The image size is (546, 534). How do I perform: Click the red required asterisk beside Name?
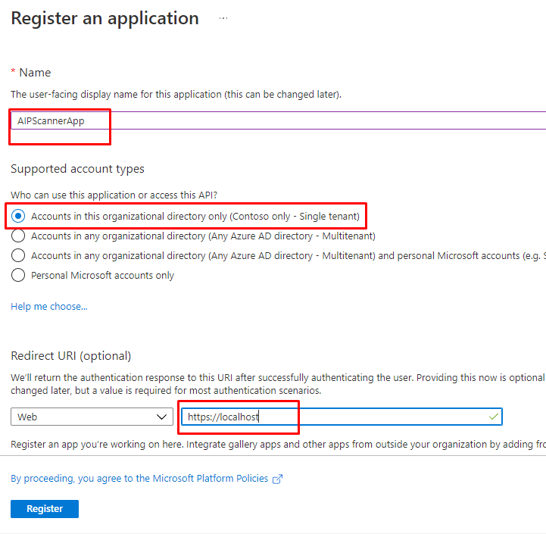click(x=13, y=72)
